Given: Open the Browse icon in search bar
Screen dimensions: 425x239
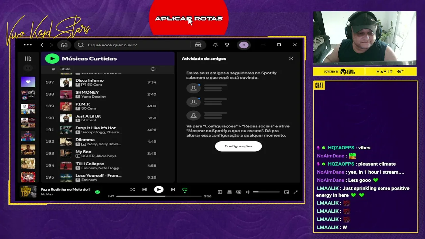Looking at the screenshot, I should (x=198, y=45).
